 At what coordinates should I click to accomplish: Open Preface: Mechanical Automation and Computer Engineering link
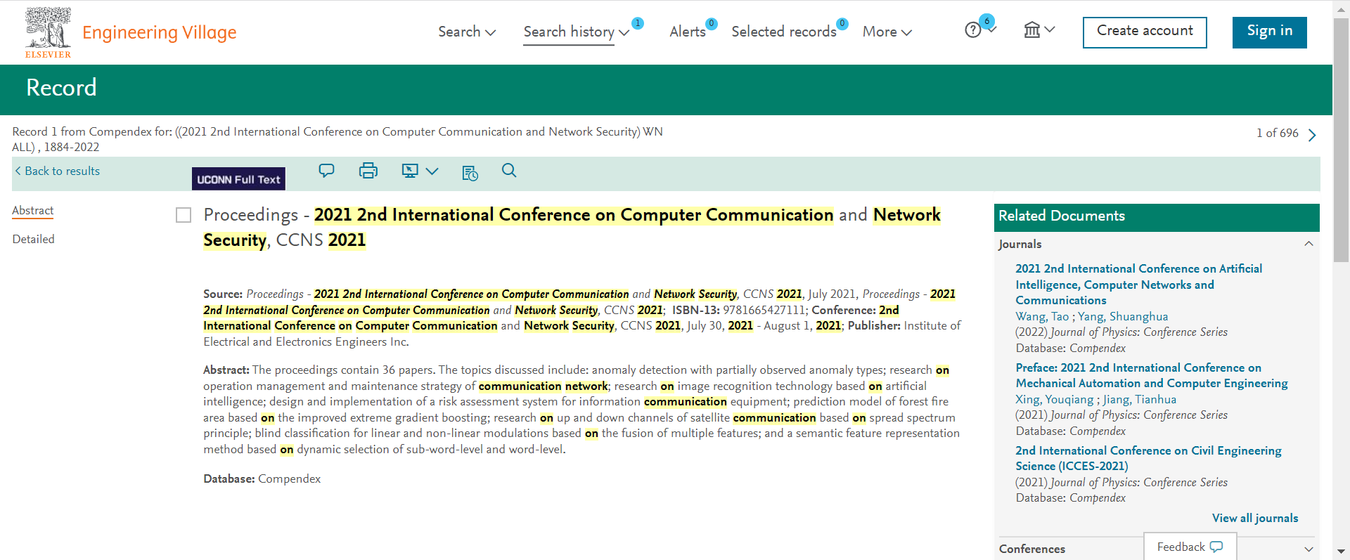tap(1151, 375)
